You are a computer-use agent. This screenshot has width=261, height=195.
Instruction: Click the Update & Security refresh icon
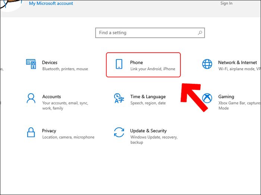(119, 132)
